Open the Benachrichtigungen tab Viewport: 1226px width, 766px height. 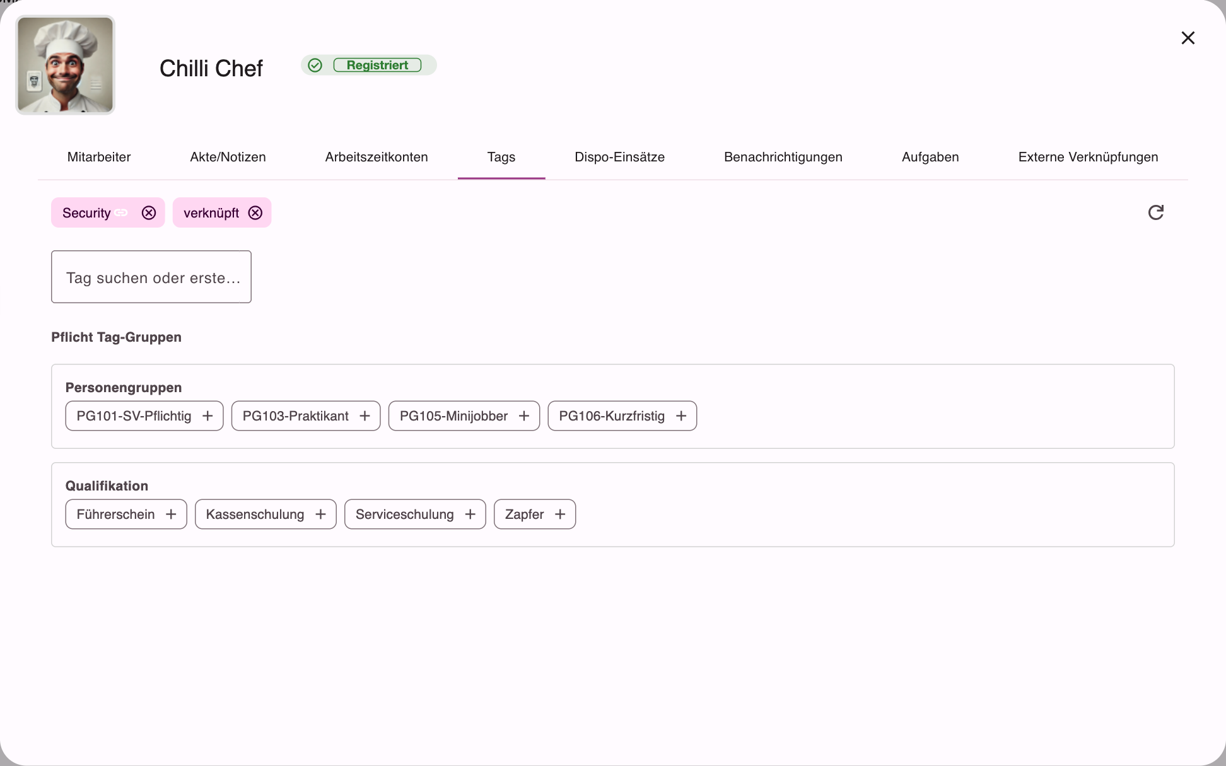tap(783, 157)
